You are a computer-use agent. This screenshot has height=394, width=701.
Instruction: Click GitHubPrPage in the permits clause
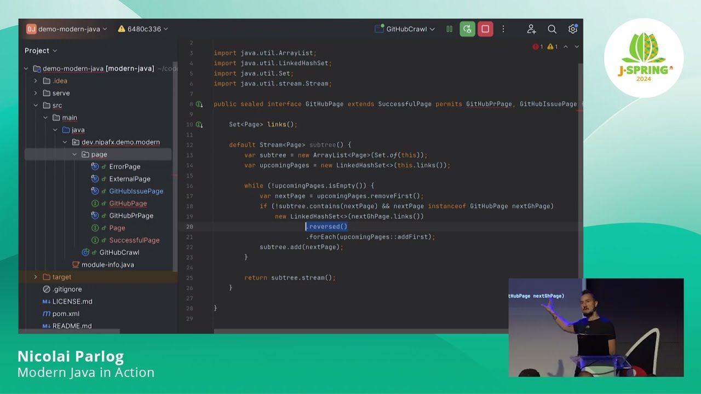pos(489,104)
